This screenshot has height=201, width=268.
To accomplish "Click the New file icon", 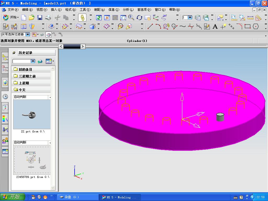I will click(24, 18).
